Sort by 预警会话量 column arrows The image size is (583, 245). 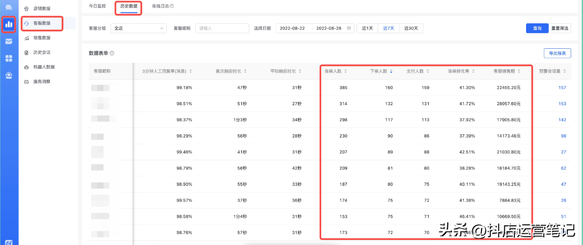coord(565,71)
